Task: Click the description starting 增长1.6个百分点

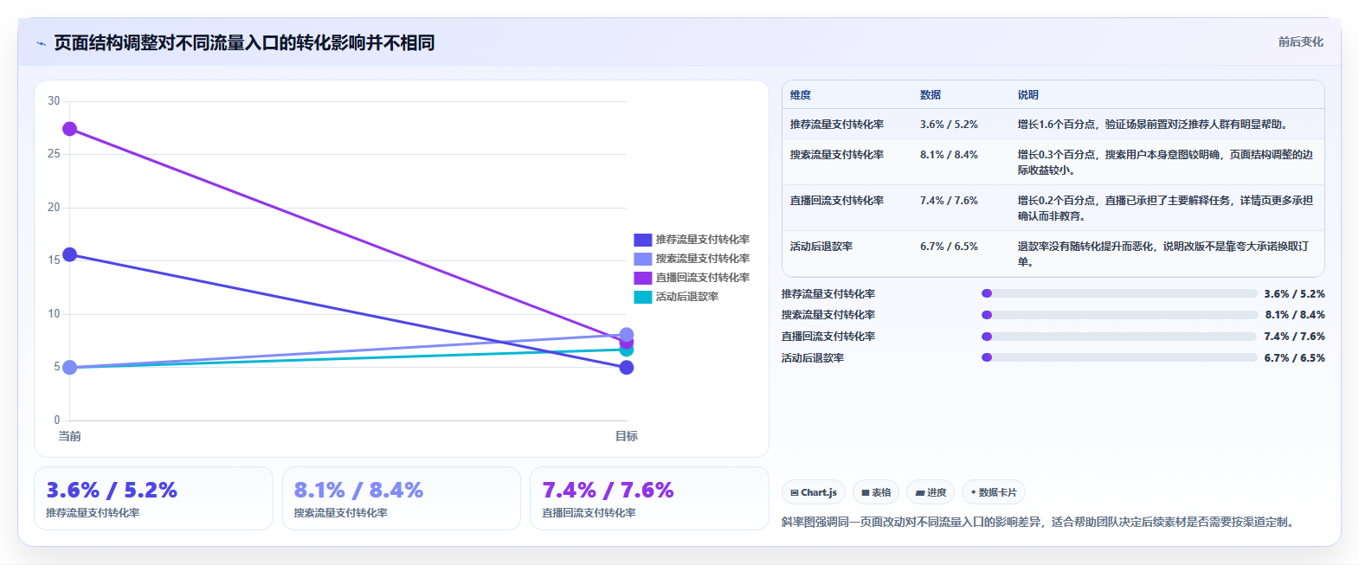Action: pos(1154,125)
